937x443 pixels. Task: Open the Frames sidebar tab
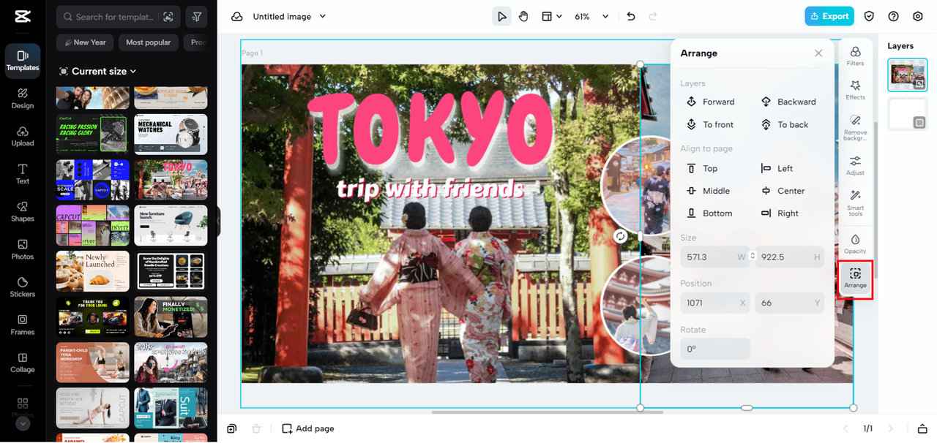(23, 325)
